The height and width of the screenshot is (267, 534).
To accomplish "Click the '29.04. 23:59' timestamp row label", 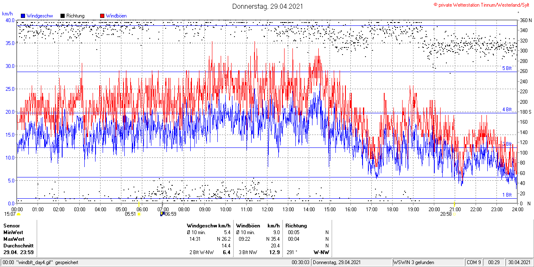I will 18,252.
